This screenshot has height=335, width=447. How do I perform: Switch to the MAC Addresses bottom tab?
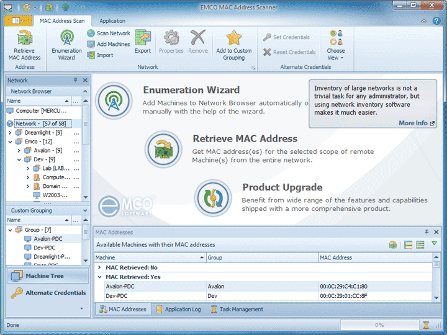coord(123,309)
